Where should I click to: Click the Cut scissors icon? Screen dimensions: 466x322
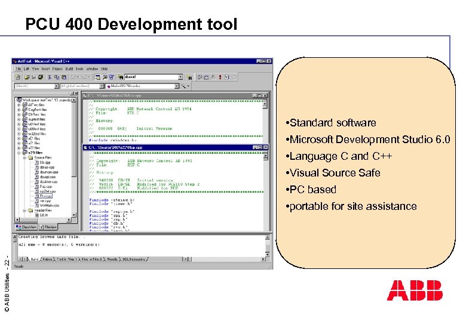[50, 78]
